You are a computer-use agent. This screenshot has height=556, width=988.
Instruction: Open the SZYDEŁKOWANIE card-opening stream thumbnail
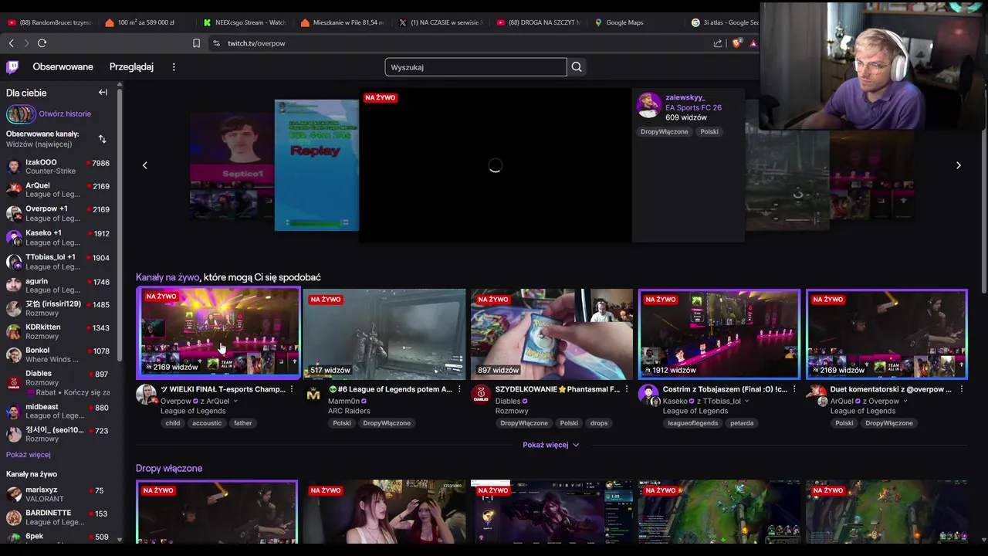pyautogui.click(x=552, y=334)
